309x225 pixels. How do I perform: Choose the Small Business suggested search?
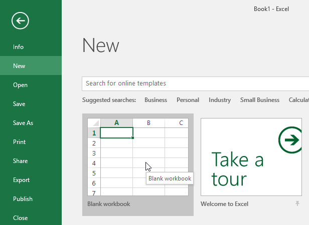(259, 100)
